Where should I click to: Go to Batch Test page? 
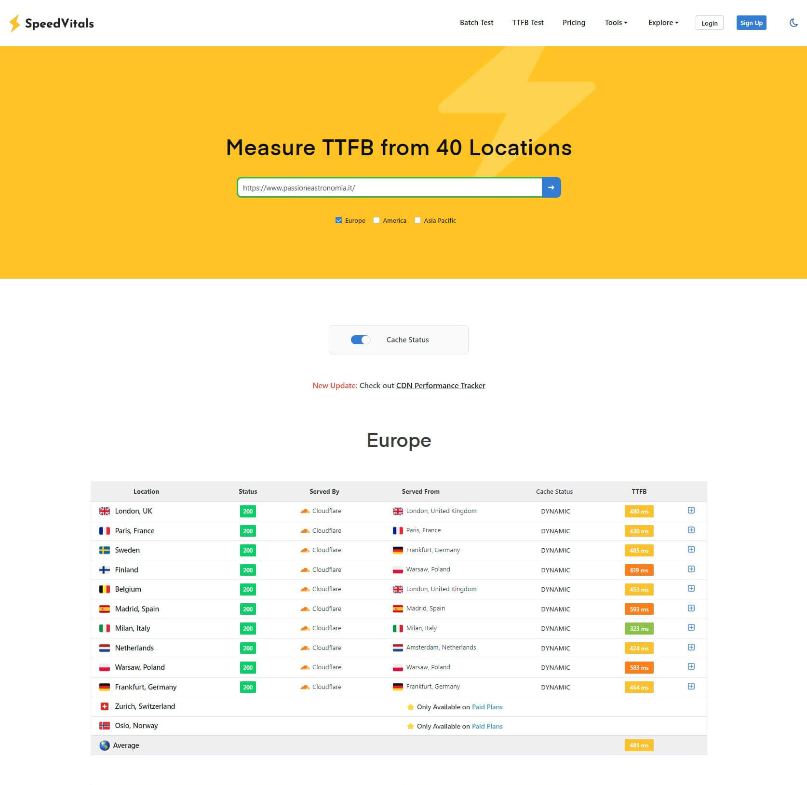476,23
